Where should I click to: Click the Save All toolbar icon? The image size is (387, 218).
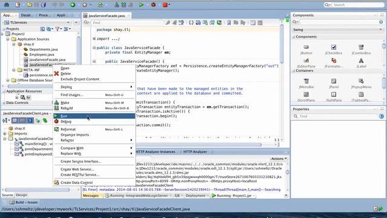[44, 5]
